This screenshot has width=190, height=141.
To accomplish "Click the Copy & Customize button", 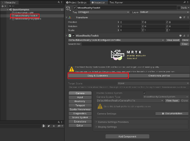I will click(x=98, y=75).
